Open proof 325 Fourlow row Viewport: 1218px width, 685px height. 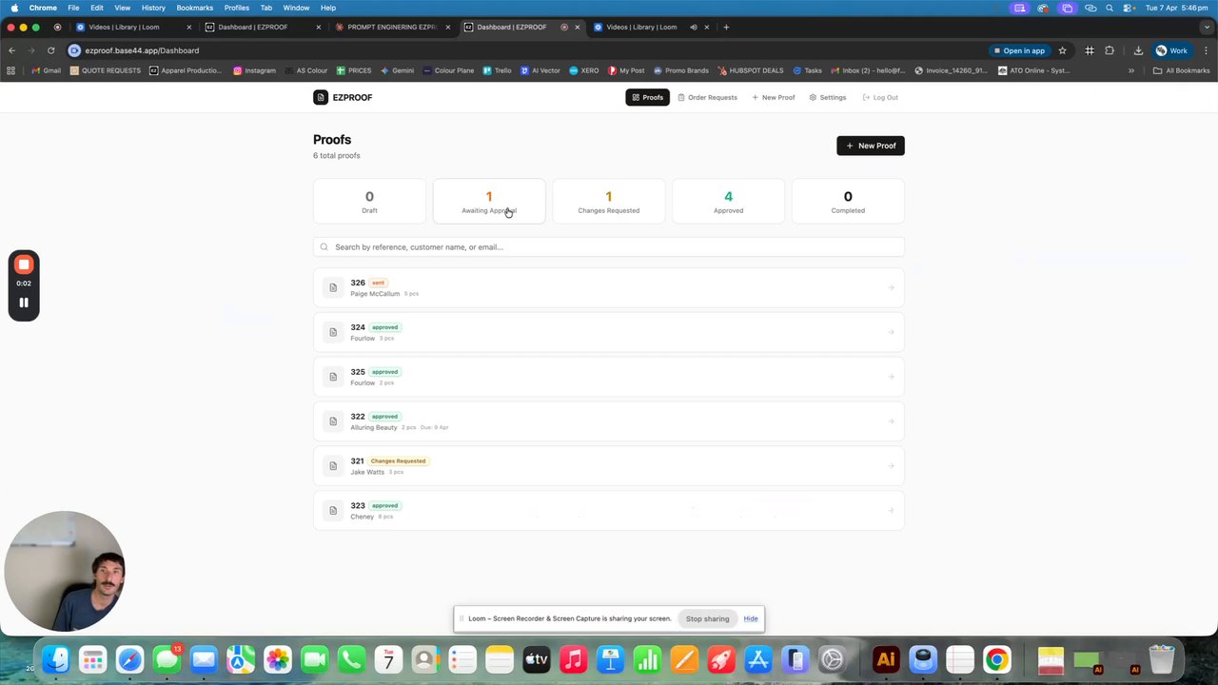coord(609,377)
